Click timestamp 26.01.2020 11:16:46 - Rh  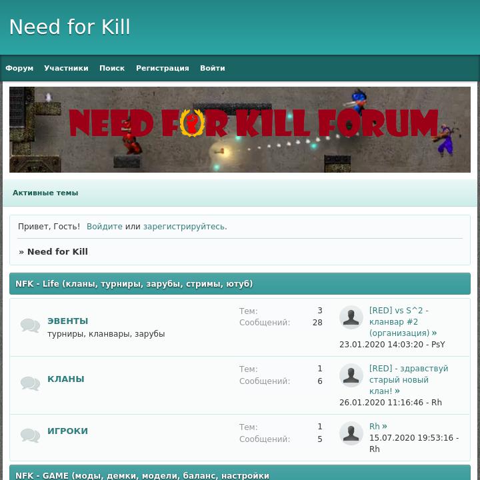[x=391, y=402]
